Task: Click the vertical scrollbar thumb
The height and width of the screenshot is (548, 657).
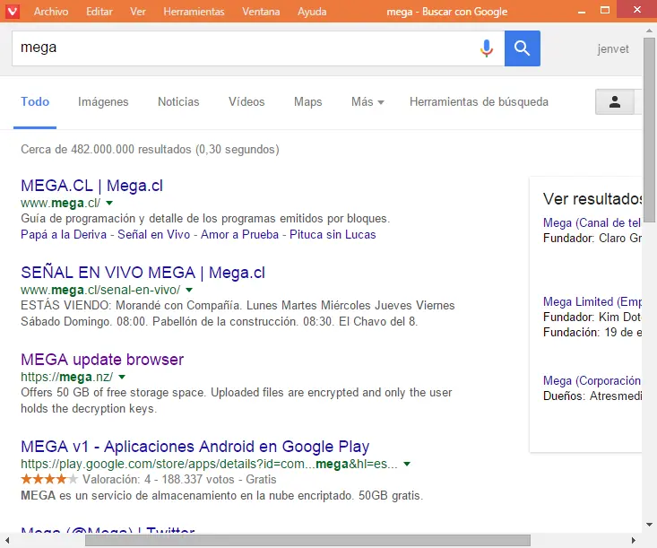Action: coord(649,130)
